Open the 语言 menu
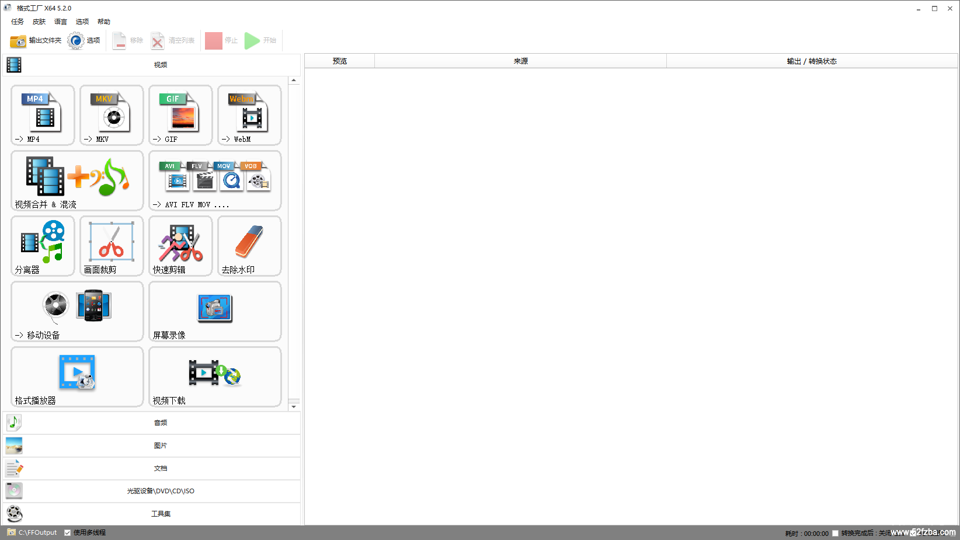 coord(61,22)
